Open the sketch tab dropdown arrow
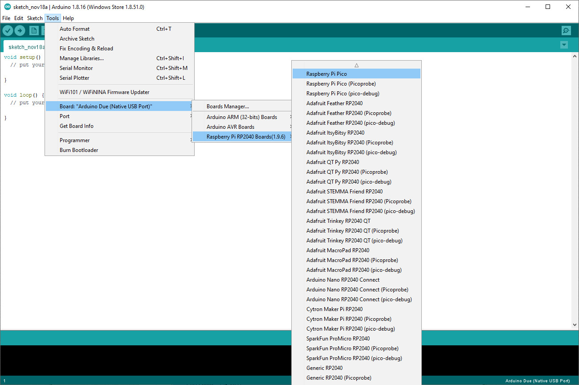579x385 pixels. 564,45
